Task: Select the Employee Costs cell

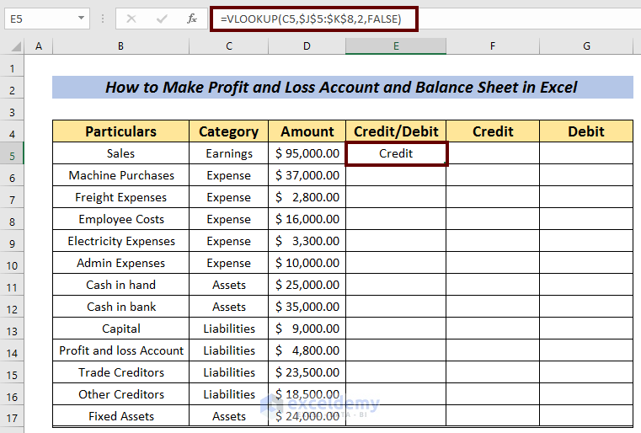Action: pyautogui.click(x=120, y=219)
